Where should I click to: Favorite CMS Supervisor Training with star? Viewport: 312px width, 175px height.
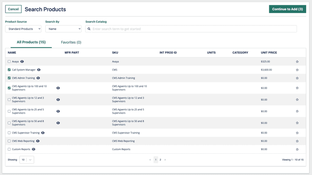297,133
